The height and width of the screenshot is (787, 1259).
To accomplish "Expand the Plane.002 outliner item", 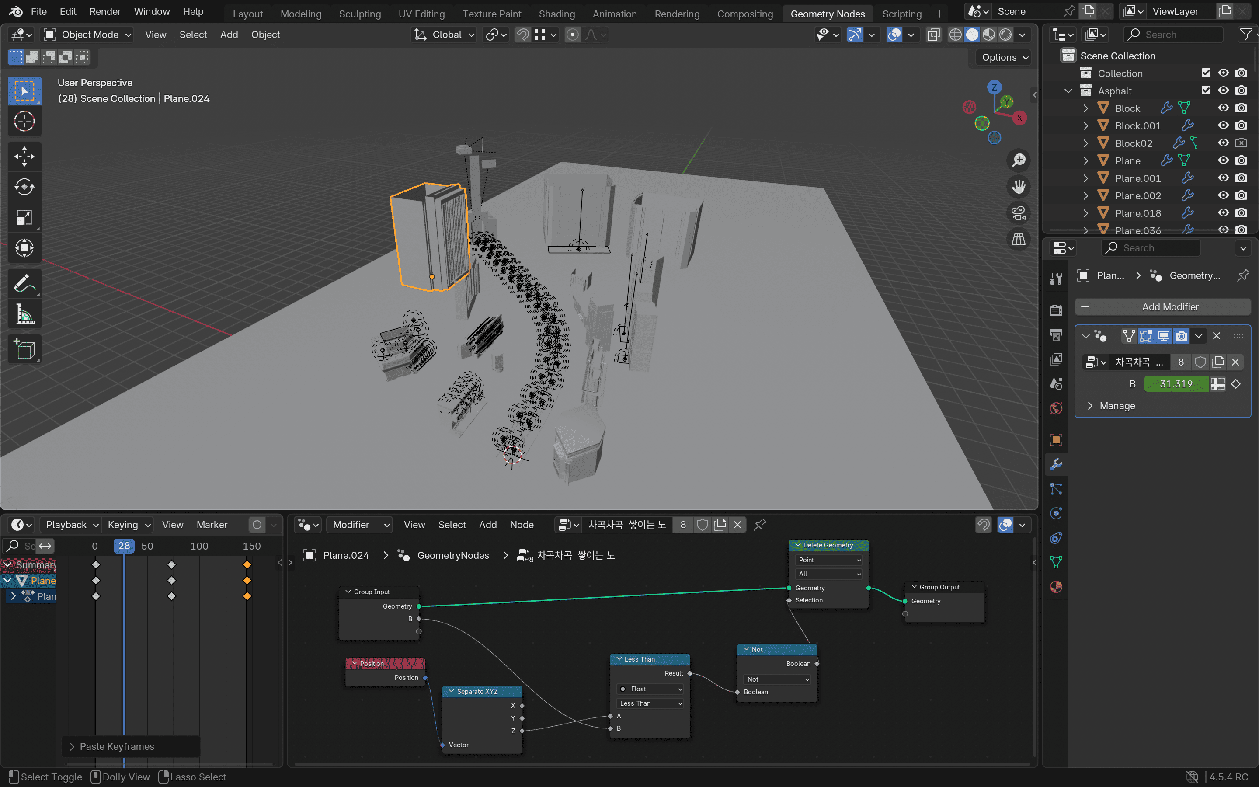I will click(1086, 196).
